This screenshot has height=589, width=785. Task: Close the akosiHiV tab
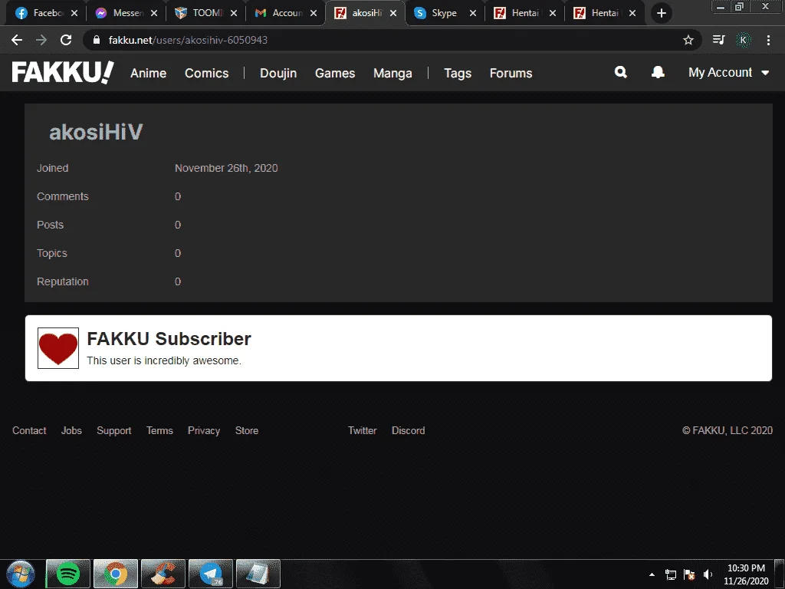(393, 13)
